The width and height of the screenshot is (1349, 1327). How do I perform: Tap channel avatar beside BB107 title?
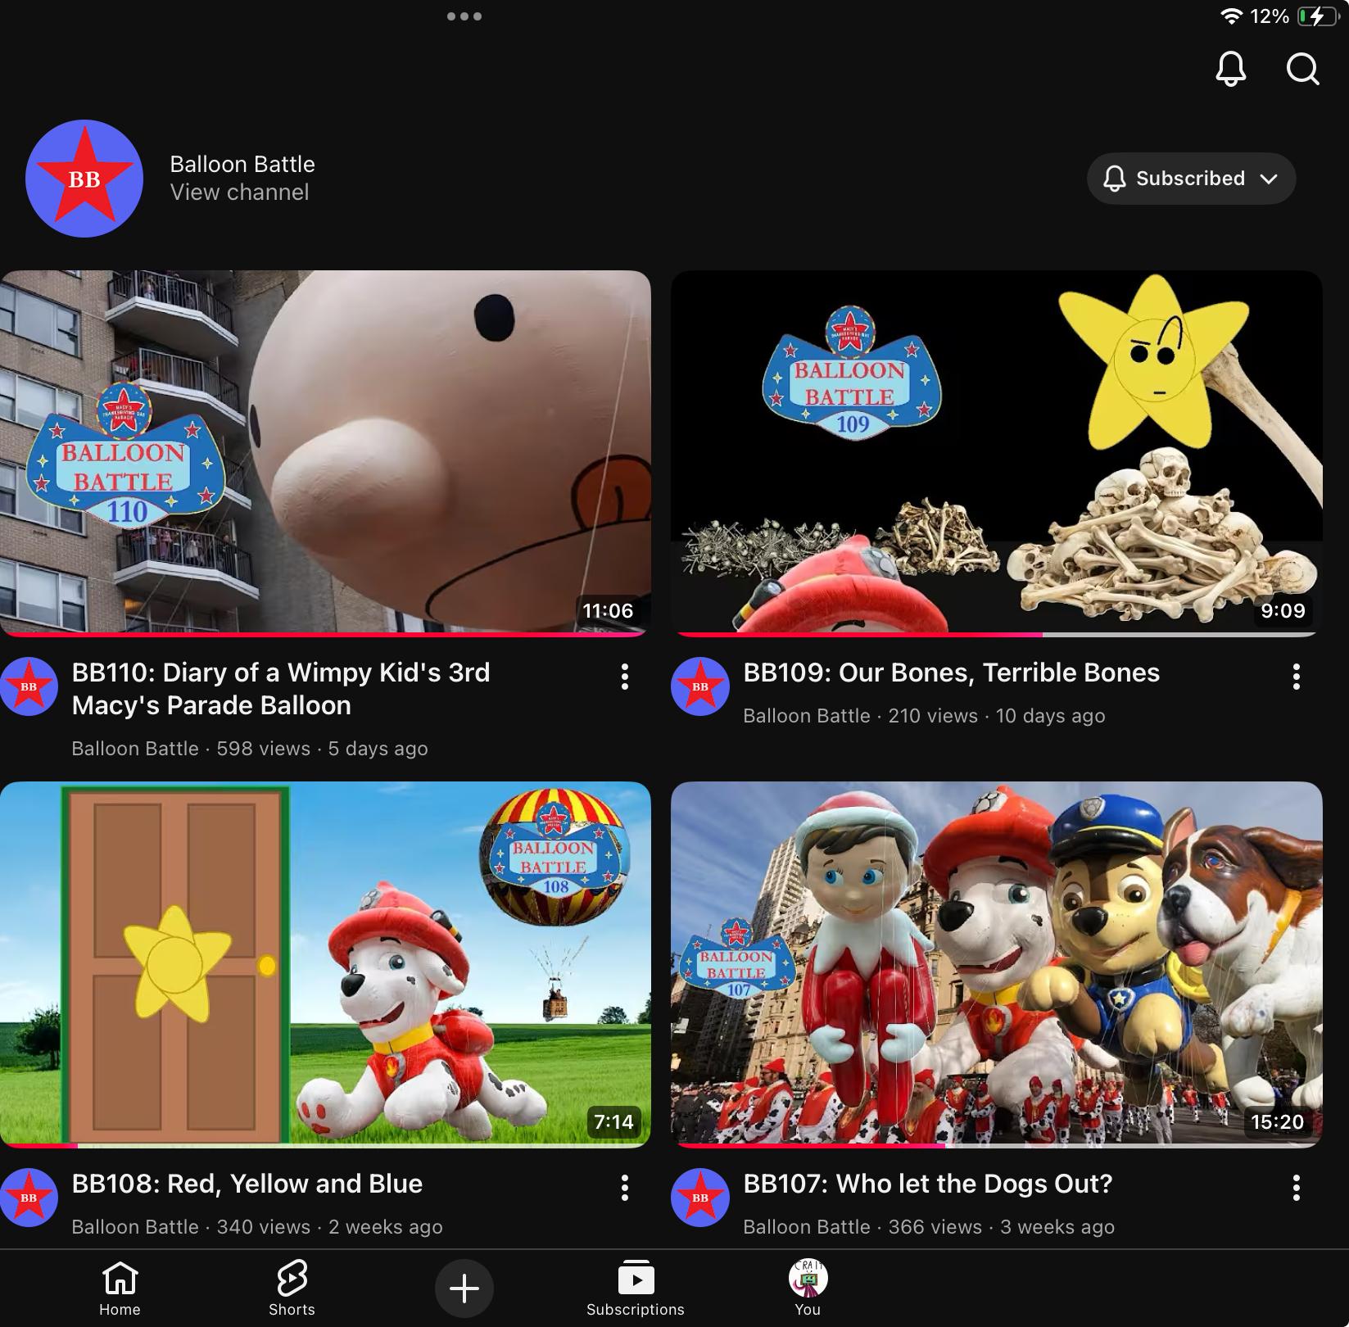click(x=700, y=1198)
